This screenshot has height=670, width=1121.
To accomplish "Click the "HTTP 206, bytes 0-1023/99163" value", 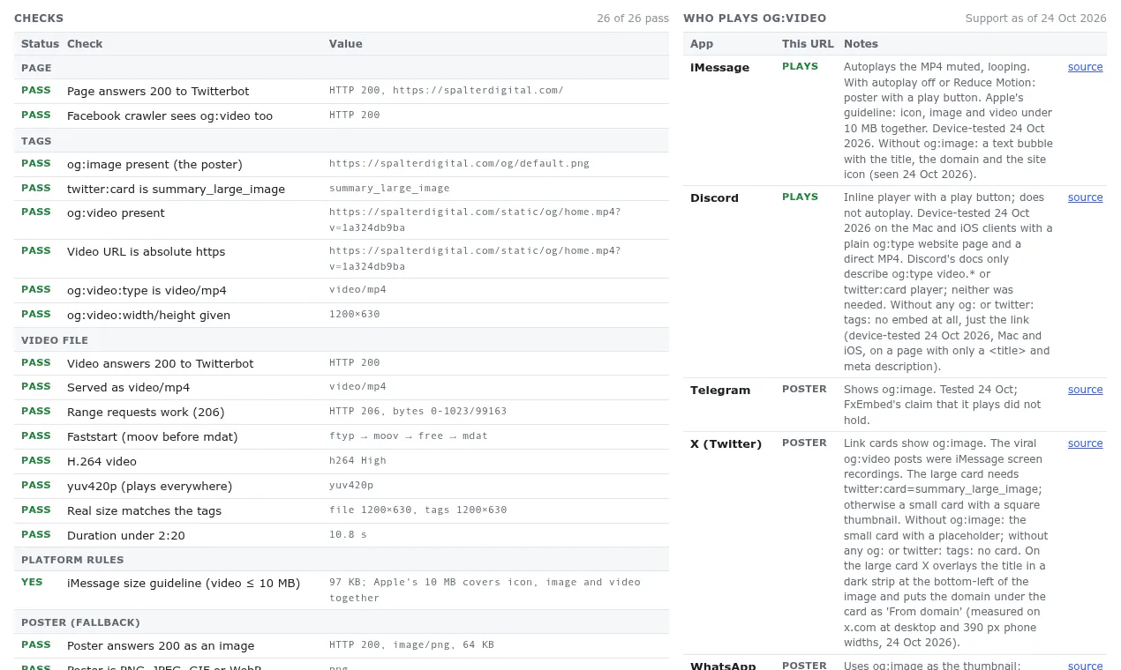I will pyautogui.click(x=418, y=412).
